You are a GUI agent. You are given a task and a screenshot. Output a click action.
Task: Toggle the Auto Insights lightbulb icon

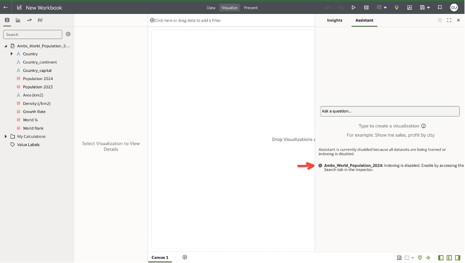[397, 8]
